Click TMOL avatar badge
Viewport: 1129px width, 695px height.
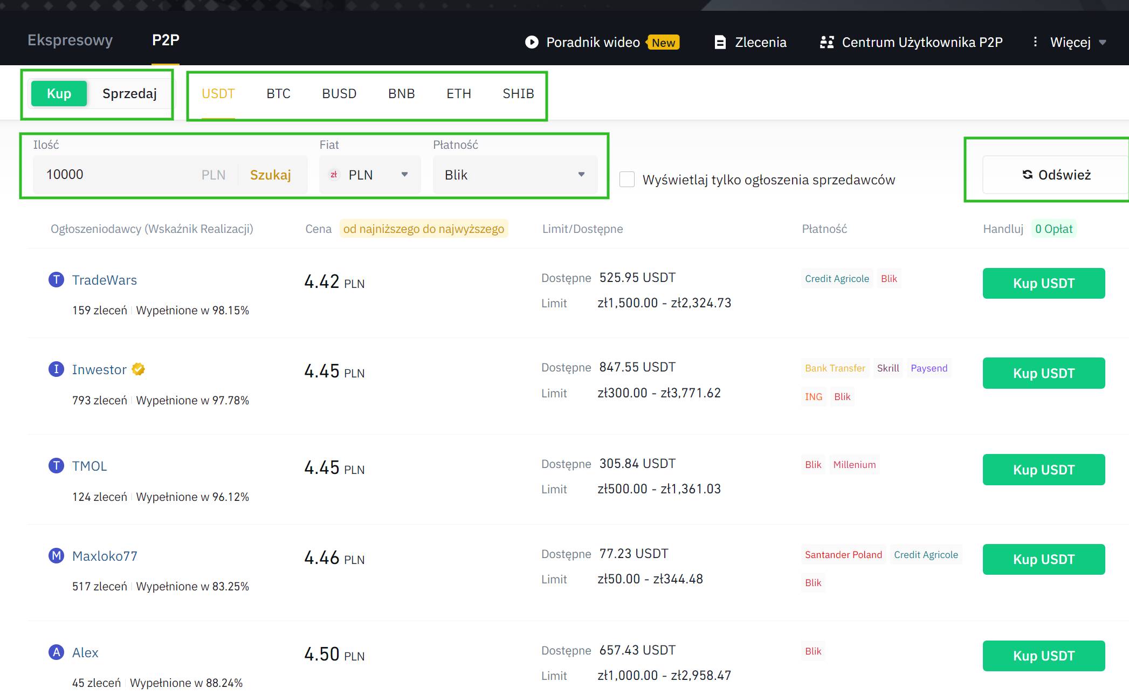(x=56, y=466)
